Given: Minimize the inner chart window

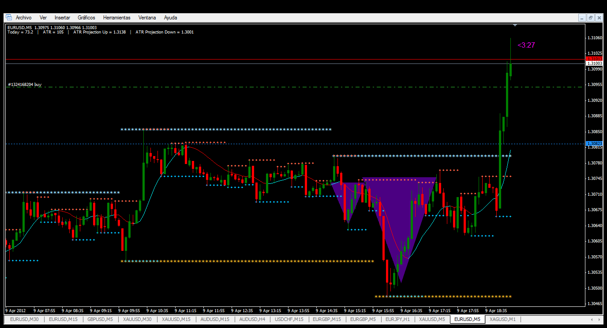Looking at the screenshot, I should point(582,18).
